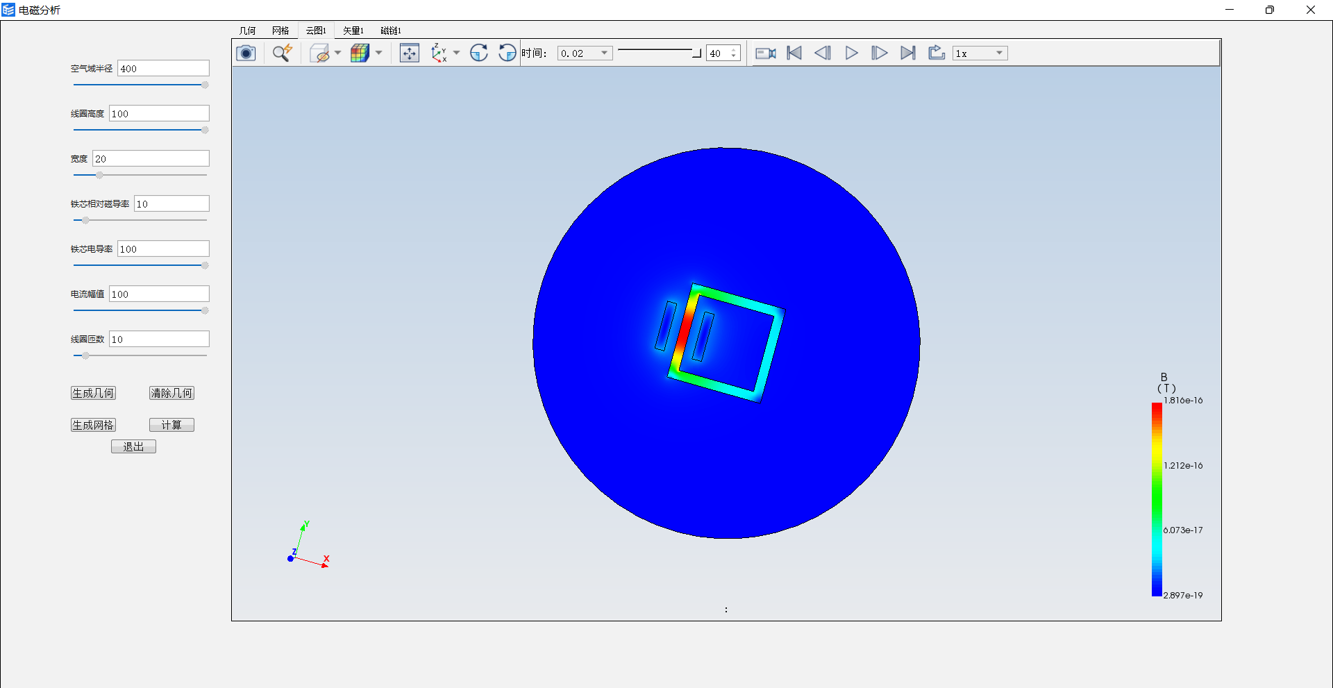Open the time value 0.02 dropdown
The image size is (1333, 688).
pos(585,53)
